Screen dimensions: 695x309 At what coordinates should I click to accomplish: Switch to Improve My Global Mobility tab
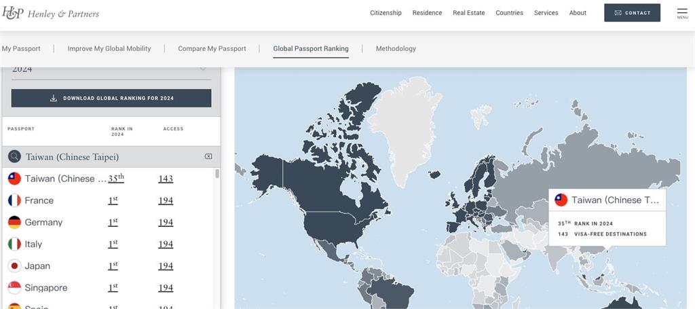[x=109, y=49]
